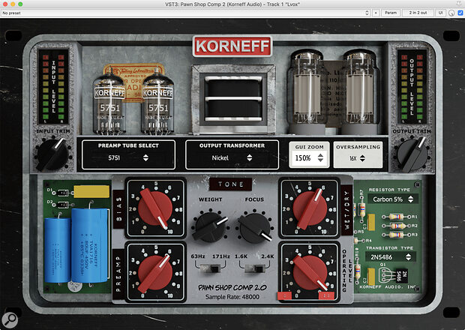
Task: Change Output Transformer stepper arrows
Action: click(250, 158)
